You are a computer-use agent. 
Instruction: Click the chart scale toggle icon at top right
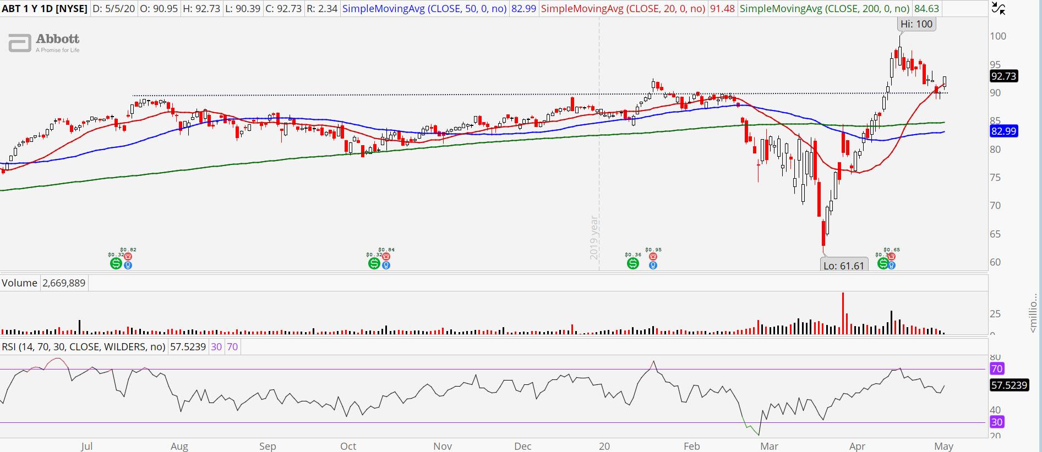pyautogui.click(x=999, y=8)
